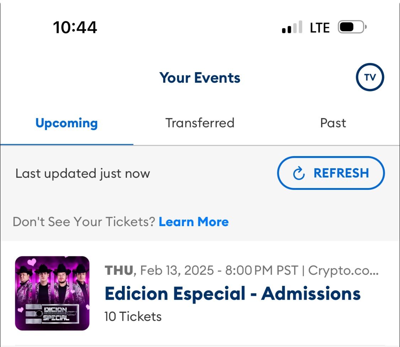Tap the Your Events header title
Image resolution: width=400 pixels, height=347 pixels.
click(200, 78)
